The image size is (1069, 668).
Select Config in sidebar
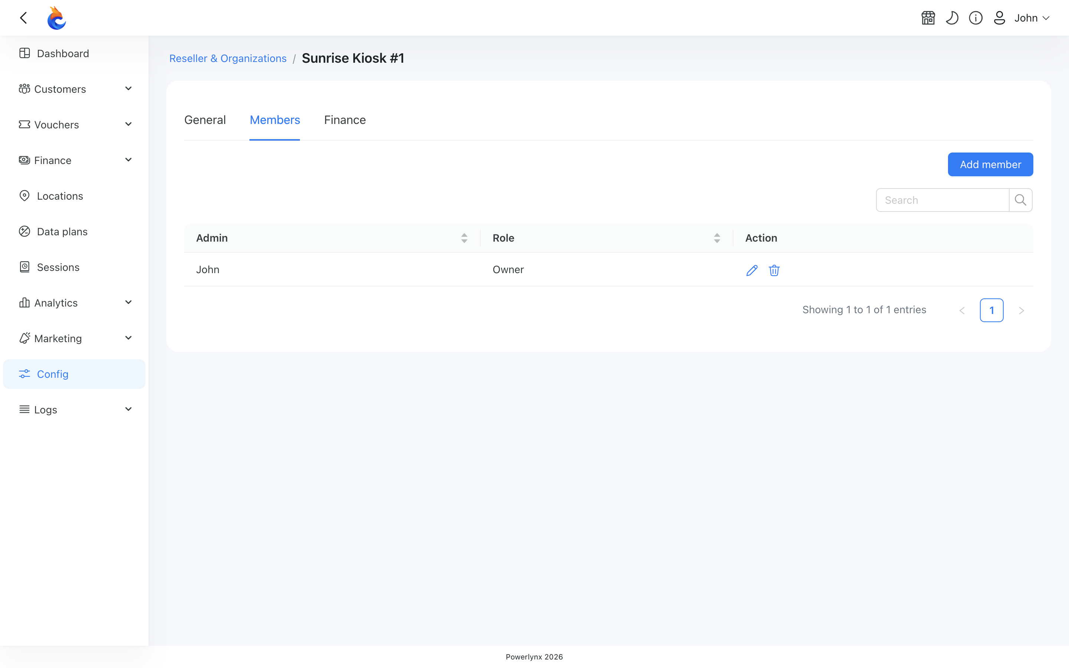[x=74, y=374]
